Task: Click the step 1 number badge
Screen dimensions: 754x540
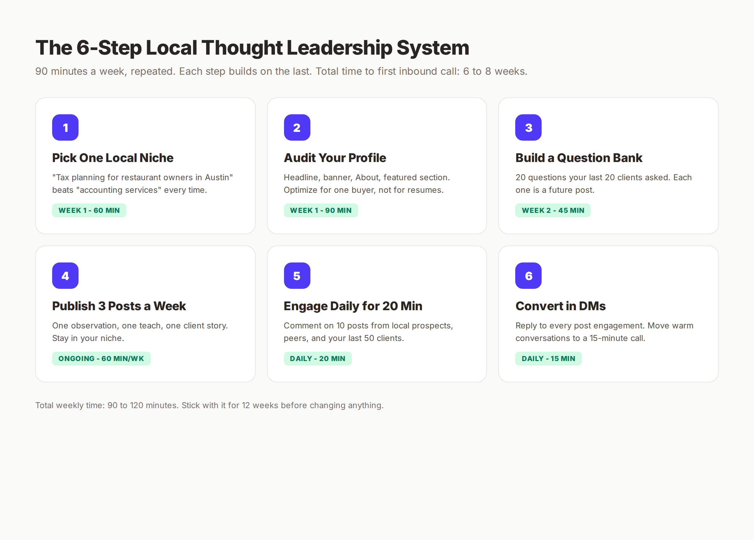Action: (x=65, y=127)
